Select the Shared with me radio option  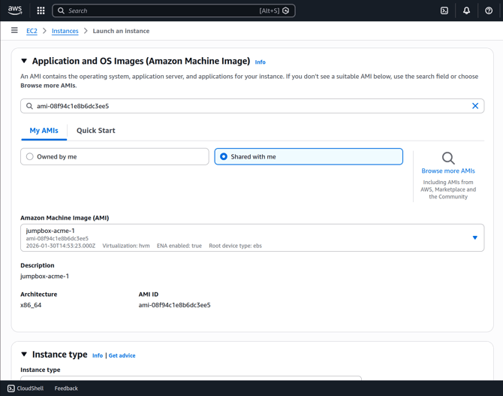pos(224,156)
